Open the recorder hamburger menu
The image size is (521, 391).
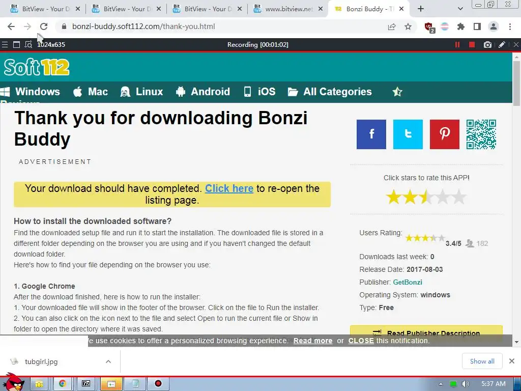[5, 45]
